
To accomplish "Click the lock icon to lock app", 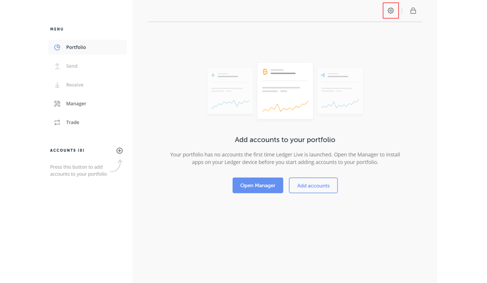I will 413,11.
